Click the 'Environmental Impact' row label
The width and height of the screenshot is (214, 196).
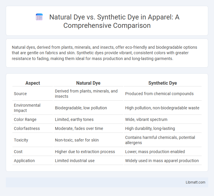click(x=27, y=108)
